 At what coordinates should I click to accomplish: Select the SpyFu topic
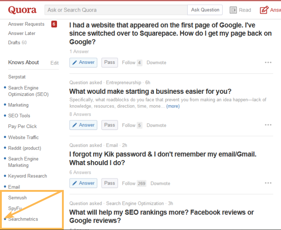pos(15,208)
